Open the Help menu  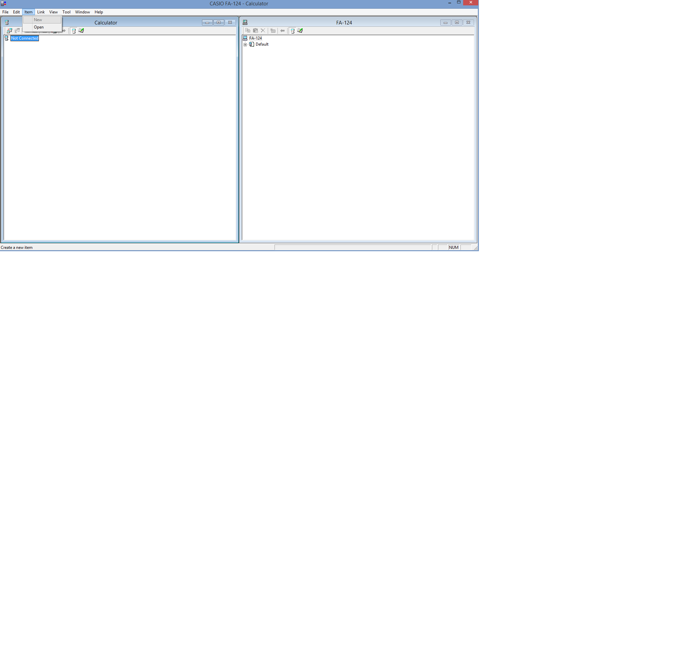pos(99,12)
